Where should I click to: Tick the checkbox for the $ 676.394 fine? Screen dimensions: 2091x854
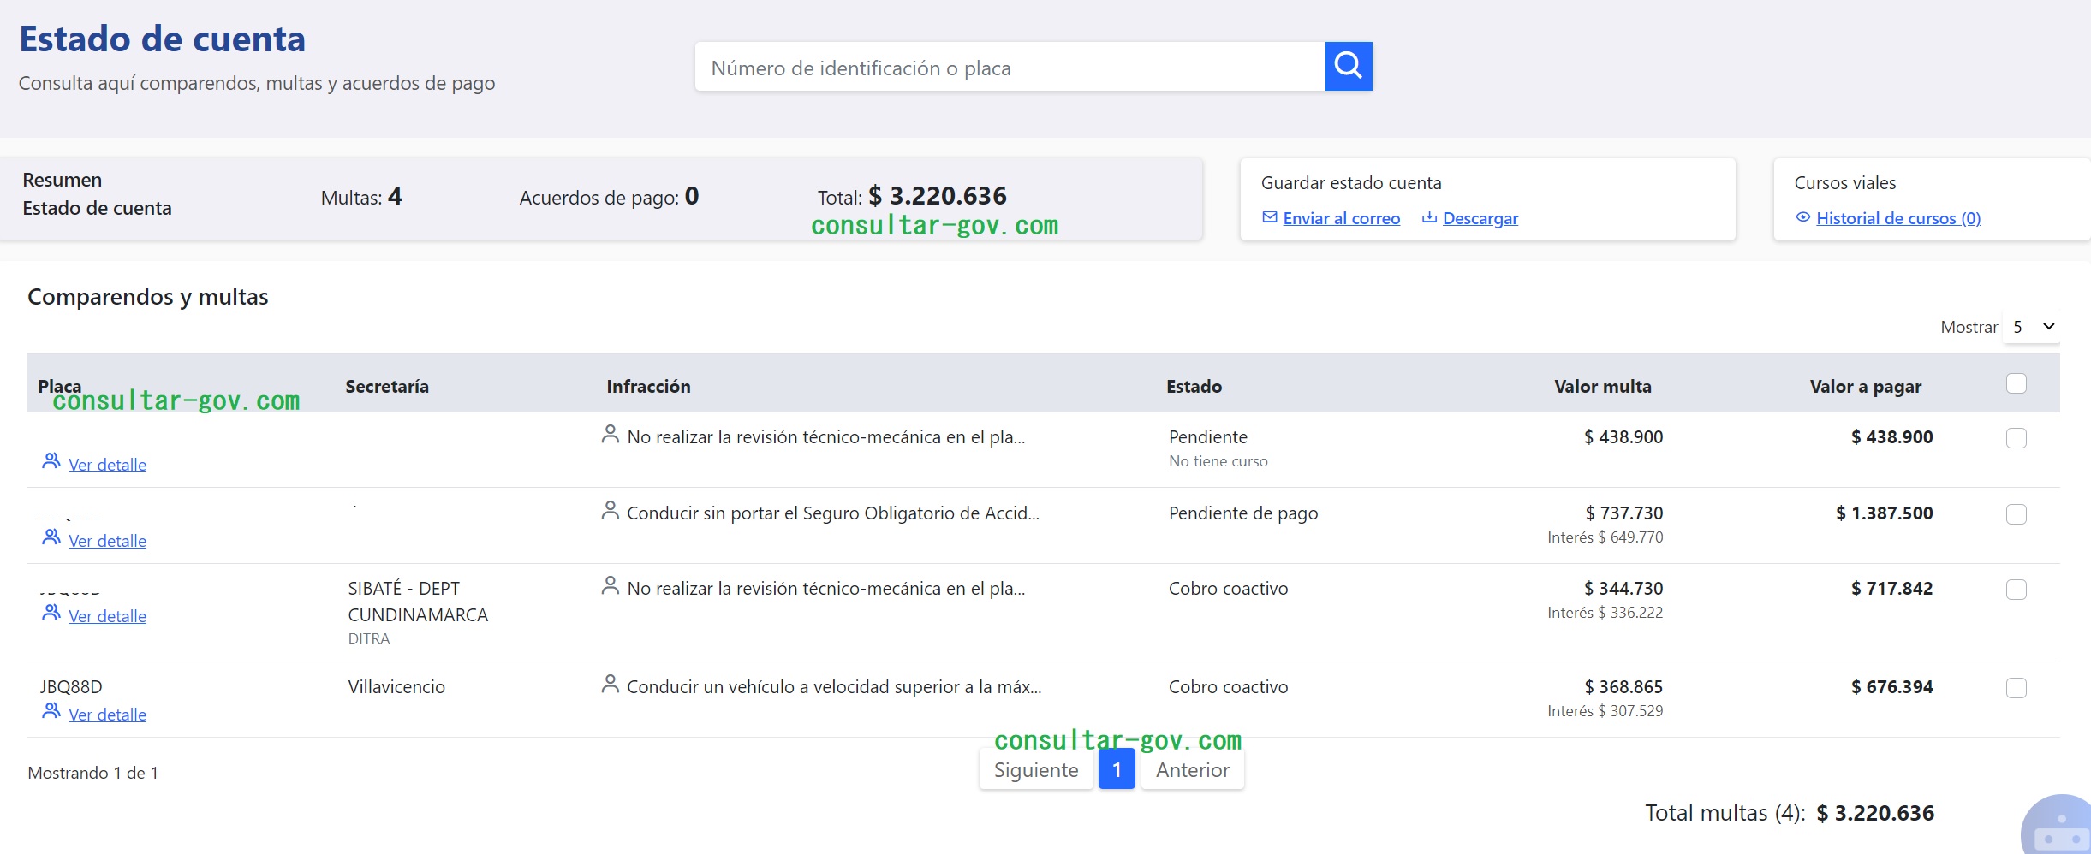click(x=2016, y=688)
